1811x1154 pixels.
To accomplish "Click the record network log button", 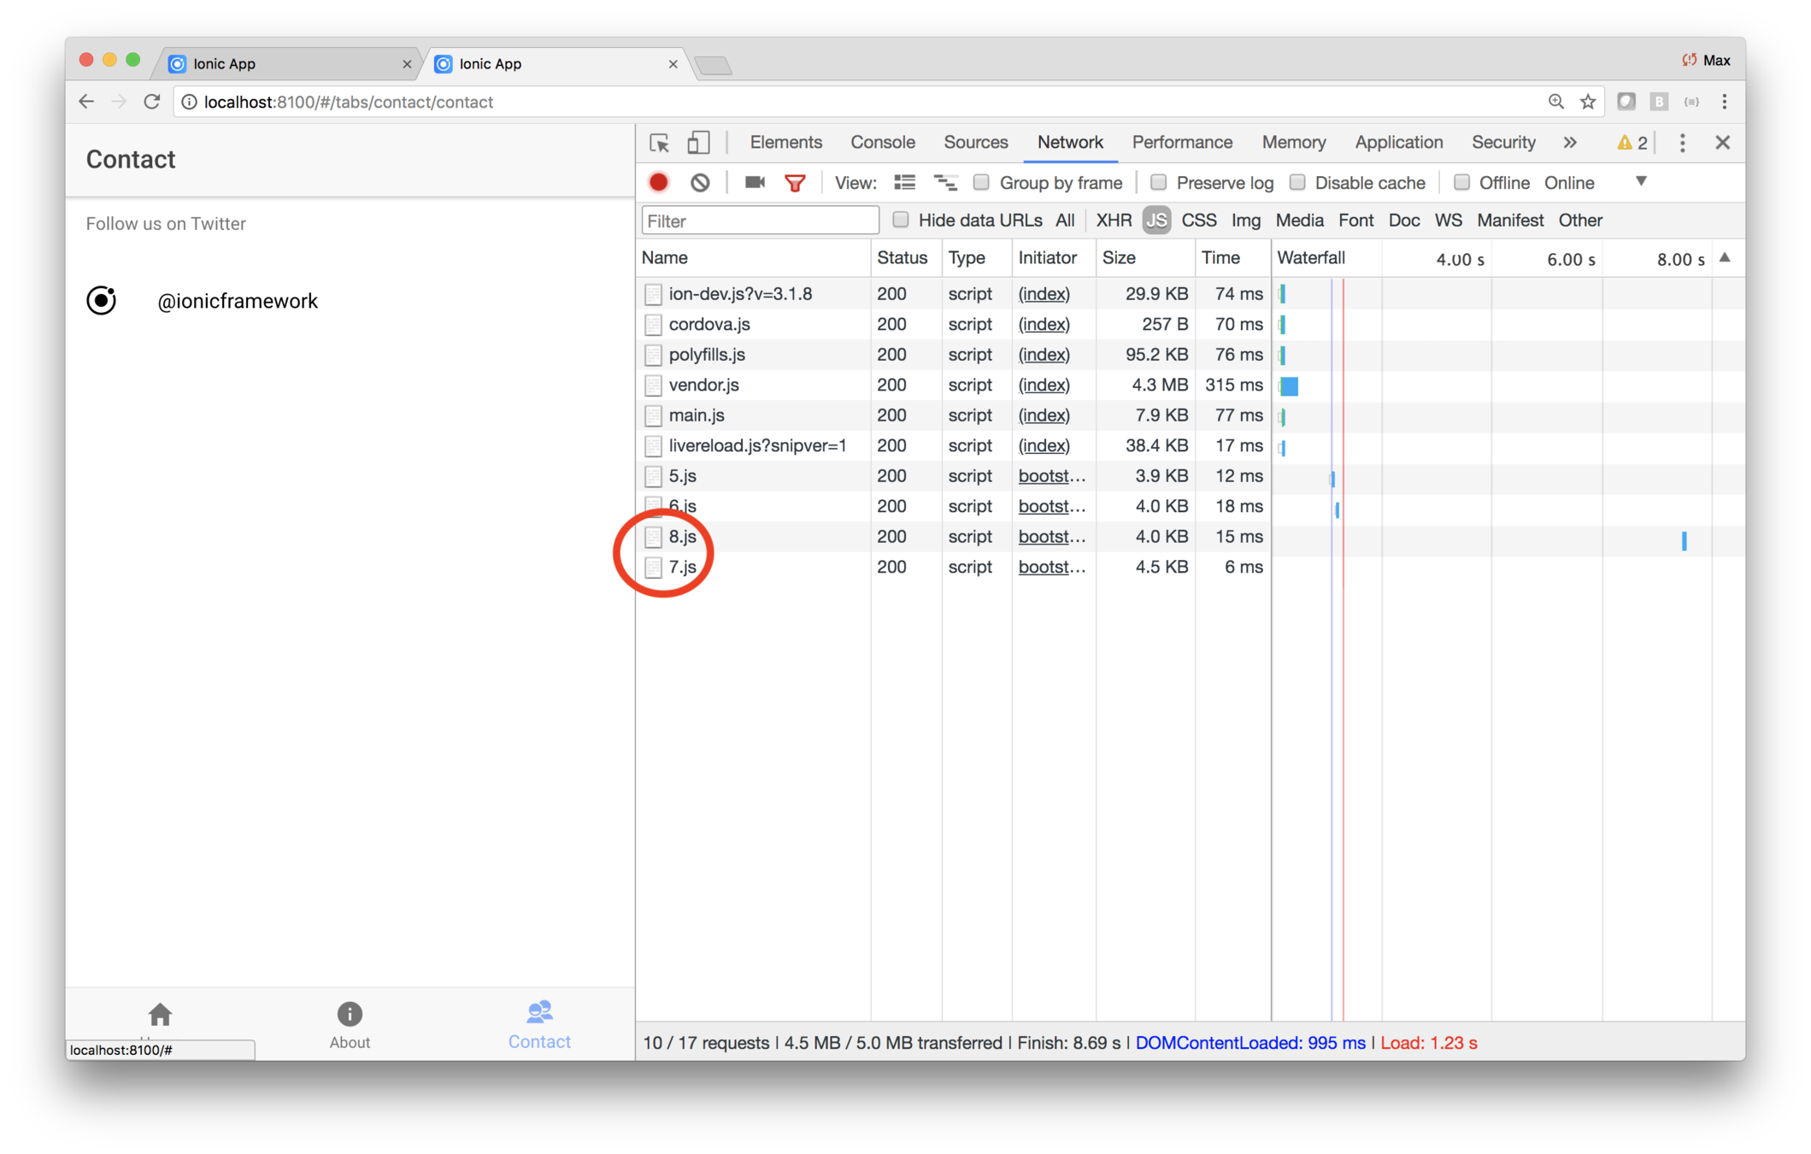I will click(658, 182).
